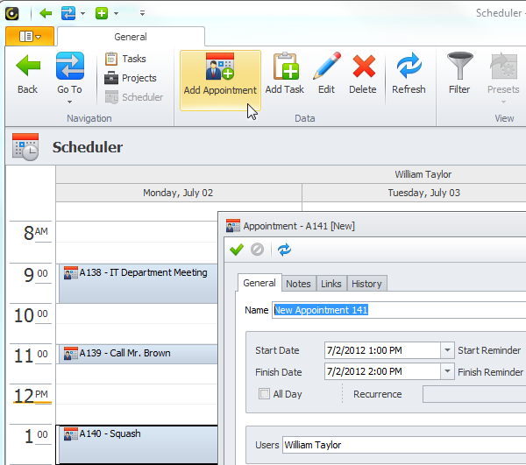Expand the Finish Date dropdown
The width and height of the screenshot is (526, 465).
(x=447, y=371)
